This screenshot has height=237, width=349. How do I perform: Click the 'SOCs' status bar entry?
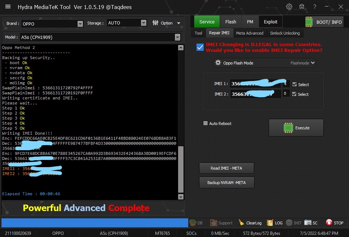point(191,233)
